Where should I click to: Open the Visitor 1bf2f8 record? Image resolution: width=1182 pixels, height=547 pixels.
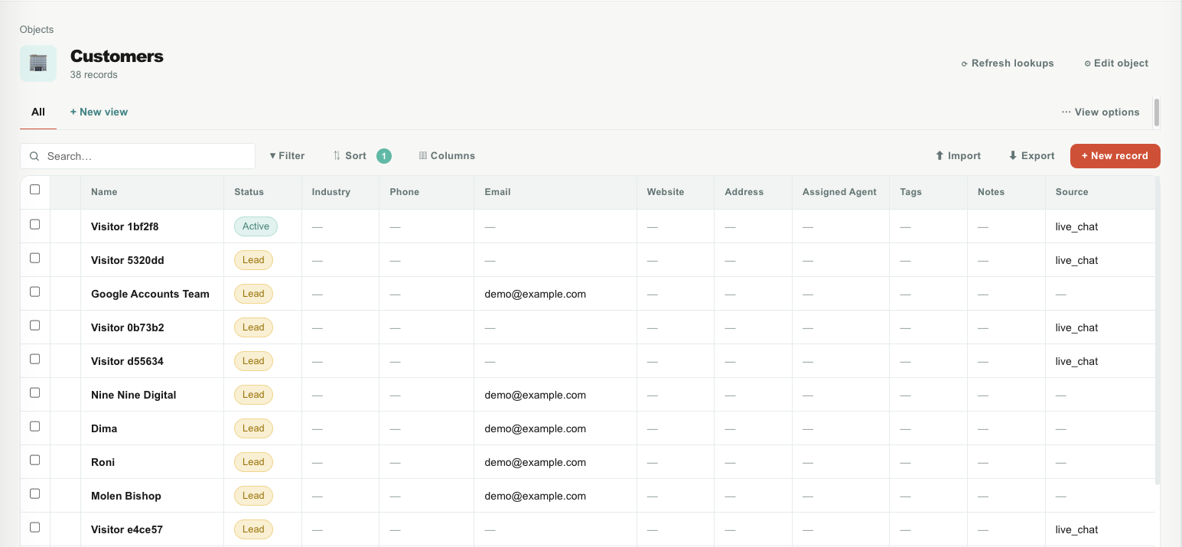click(125, 226)
